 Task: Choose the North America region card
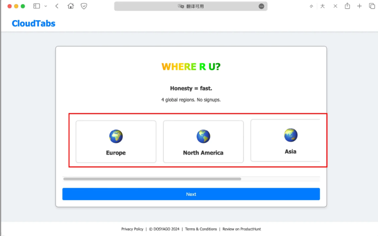[x=203, y=142]
